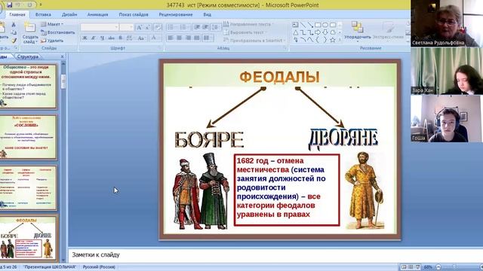
Task: Toggle the bulleted list
Action: [x=171, y=27]
